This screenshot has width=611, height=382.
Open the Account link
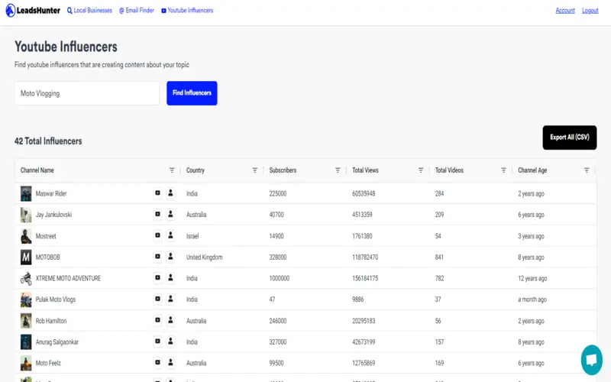pos(565,11)
